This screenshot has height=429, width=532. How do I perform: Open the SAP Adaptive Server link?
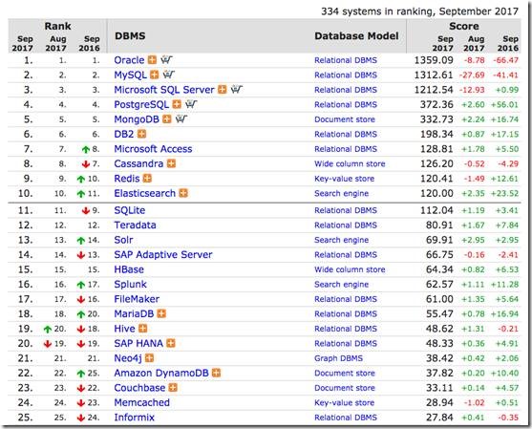click(x=163, y=254)
